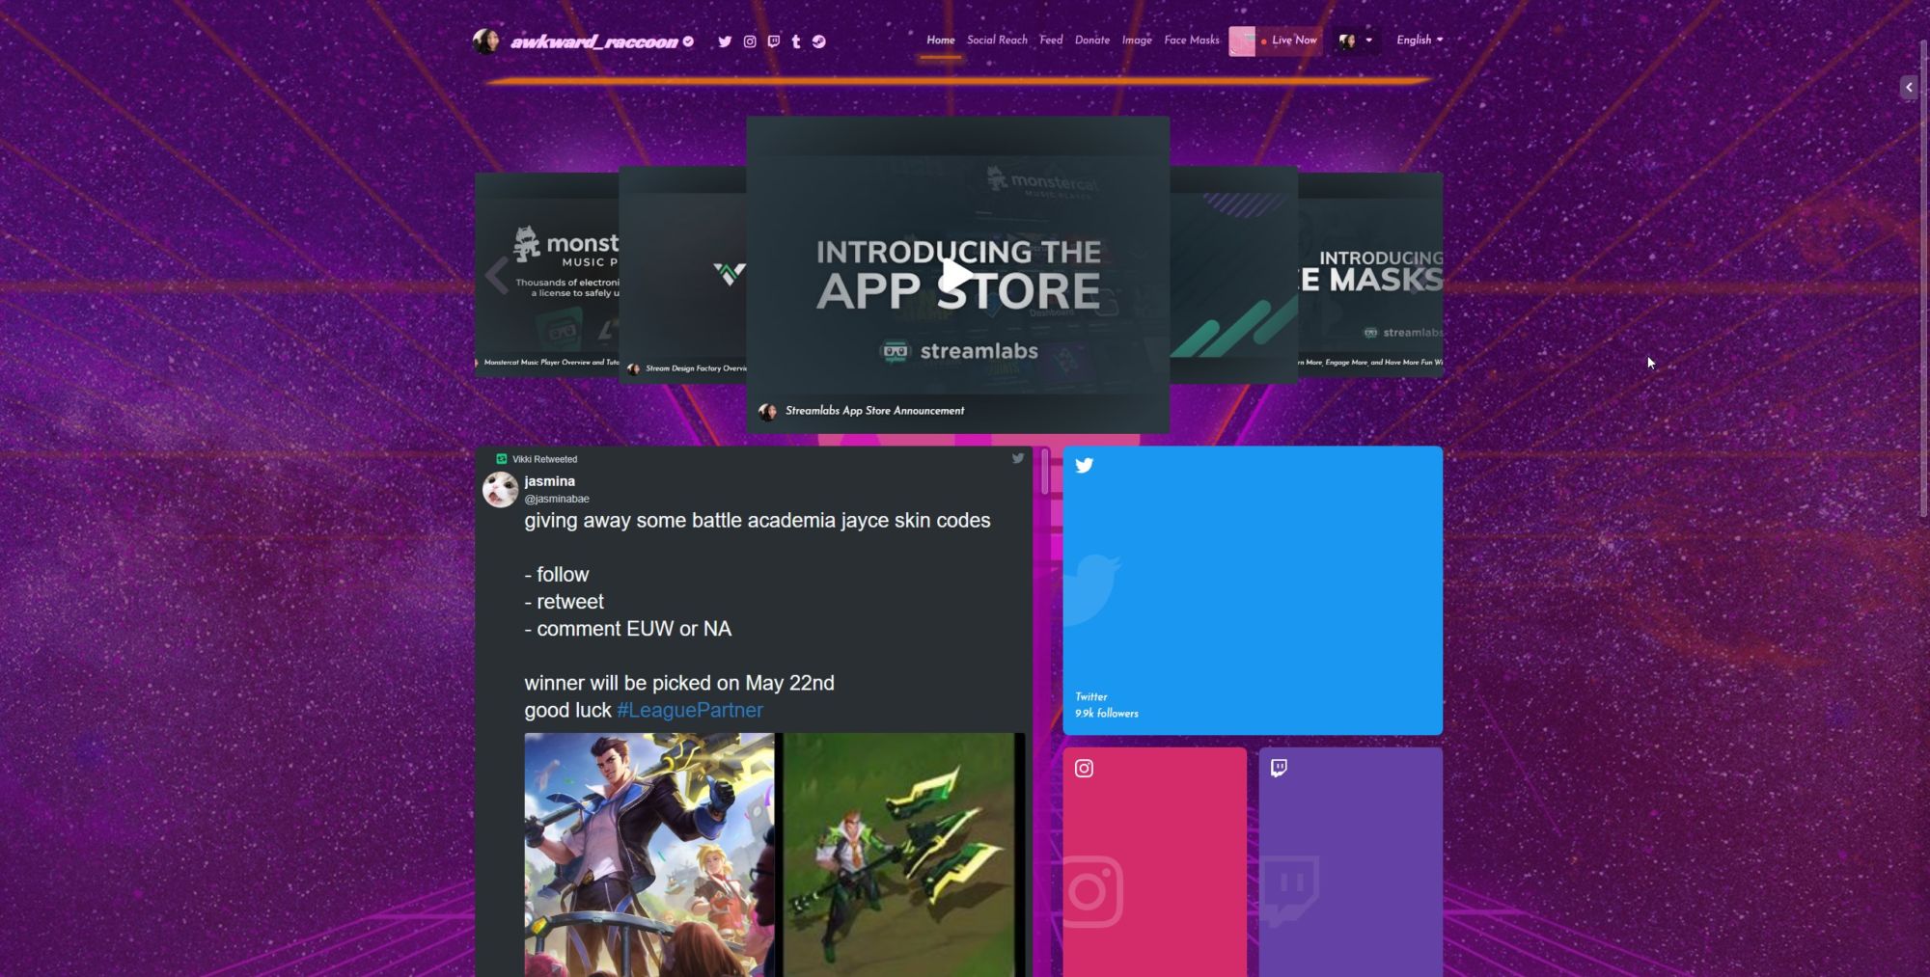Go to previous carousel slide
The height and width of the screenshot is (977, 1930).
(x=496, y=276)
